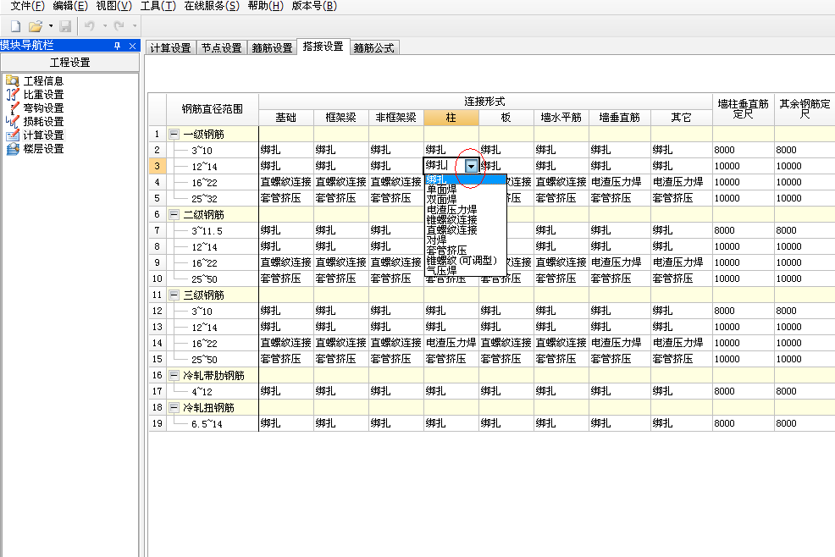Viewport: 835px width, 557px height.
Task: Open the Undo history dropdown arrow
Action: click(x=105, y=25)
